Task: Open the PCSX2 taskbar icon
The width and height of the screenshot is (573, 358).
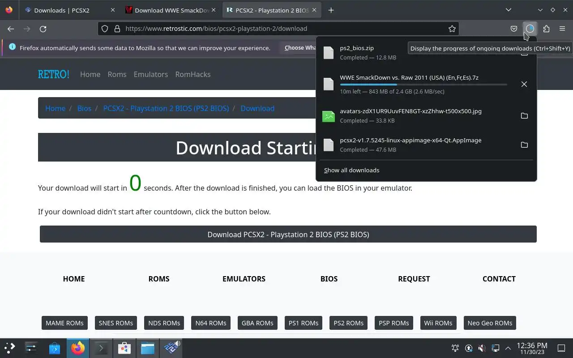Action: click(x=171, y=348)
